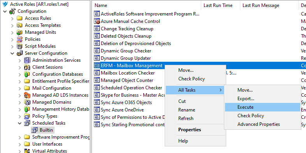Viewport: 306px width, 153px height.
Task: Expand the Access Rules folder
Action: [x=12, y=18]
